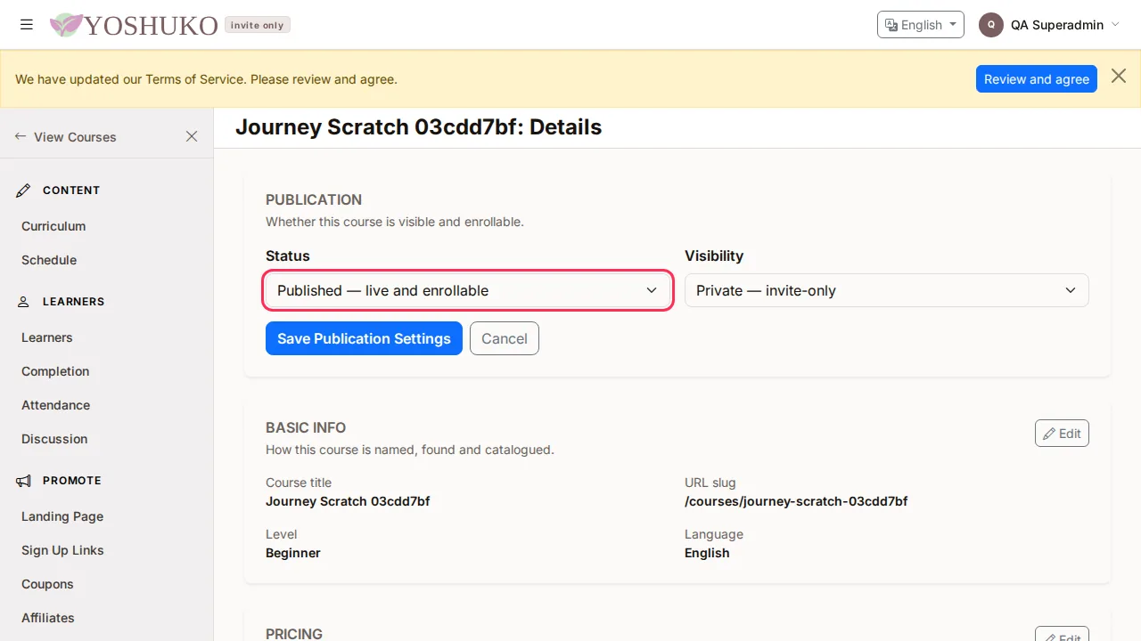Viewport: 1141px width, 641px height.
Task: Go to Curriculum in sidebar
Action: point(53,226)
